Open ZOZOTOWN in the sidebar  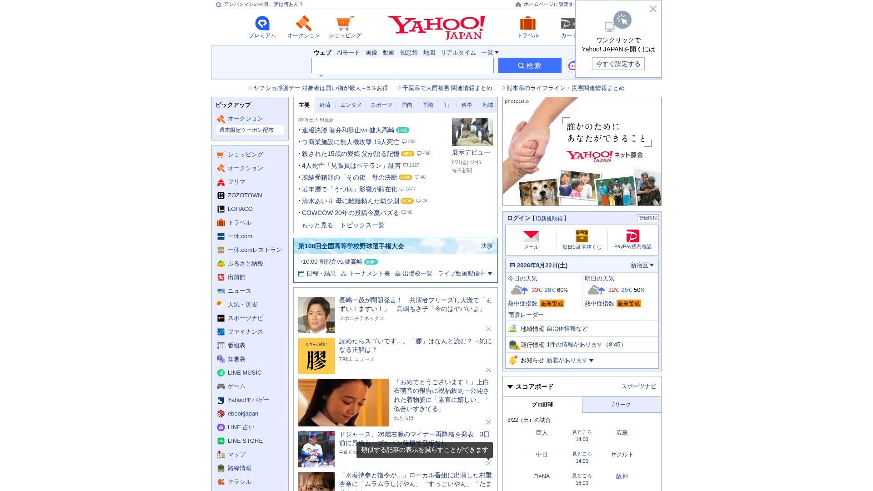[x=245, y=195]
